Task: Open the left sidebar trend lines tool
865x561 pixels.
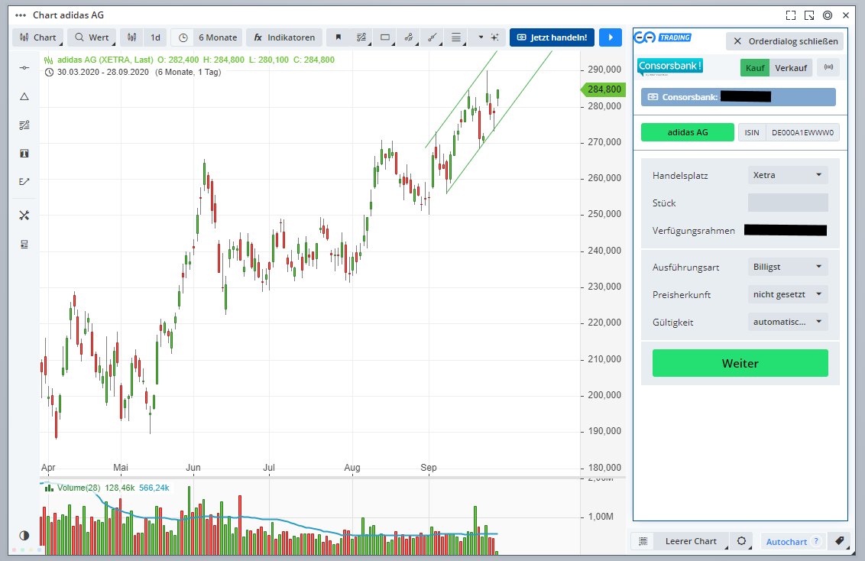Action: click(24, 125)
